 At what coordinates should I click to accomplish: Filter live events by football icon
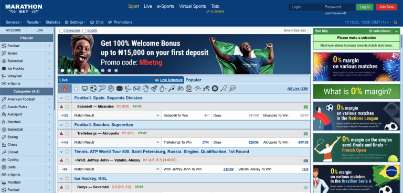point(93,89)
